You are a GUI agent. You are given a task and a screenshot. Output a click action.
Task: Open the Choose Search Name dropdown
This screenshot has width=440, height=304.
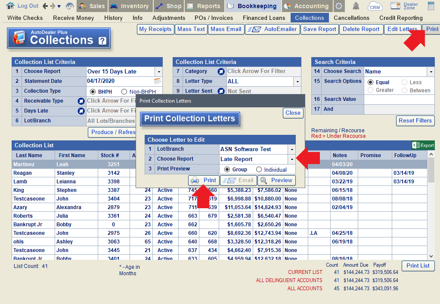click(431, 72)
